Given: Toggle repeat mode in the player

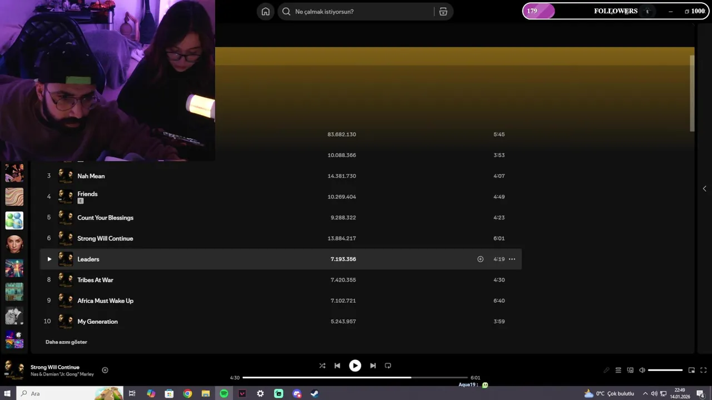Looking at the screenshot, I should [x=388, y=366].
